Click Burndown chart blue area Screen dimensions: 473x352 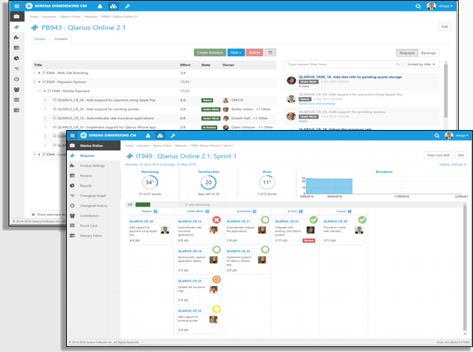click(x=329, y=186)
